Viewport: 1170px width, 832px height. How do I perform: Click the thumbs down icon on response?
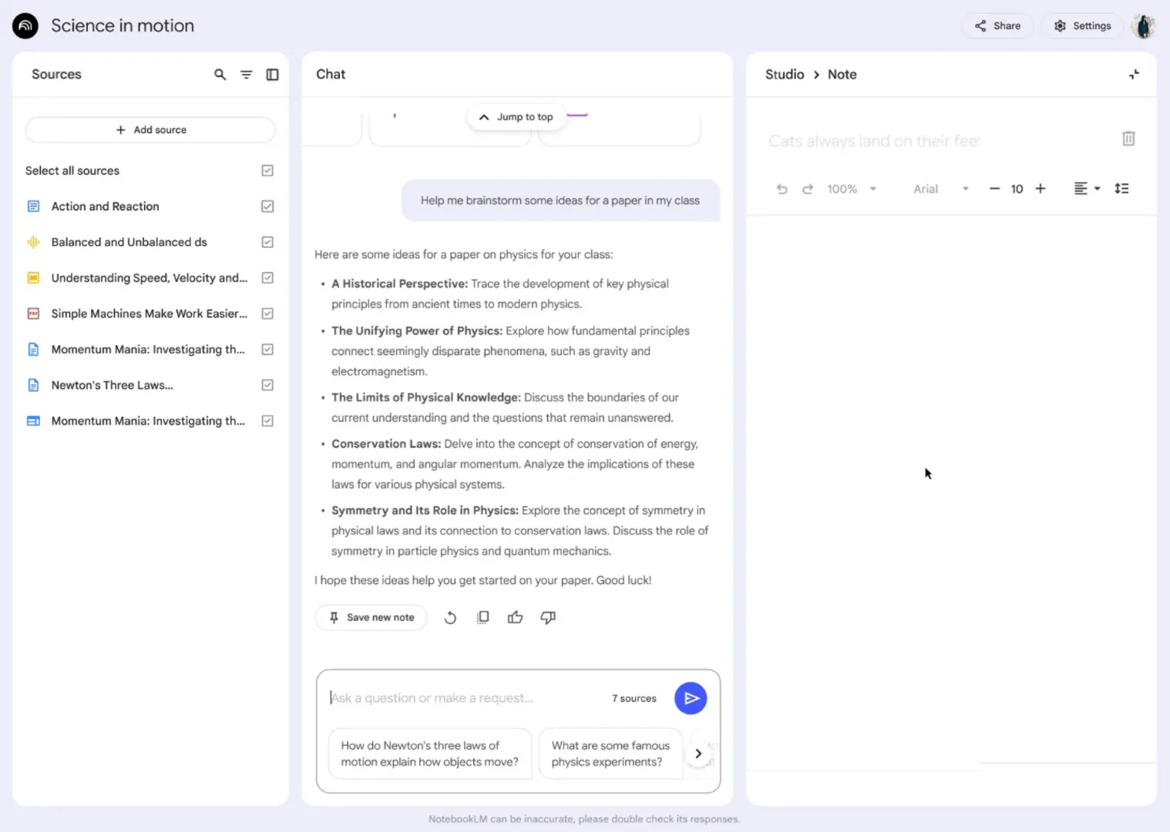pyautogui.click(x=548, y=617)
